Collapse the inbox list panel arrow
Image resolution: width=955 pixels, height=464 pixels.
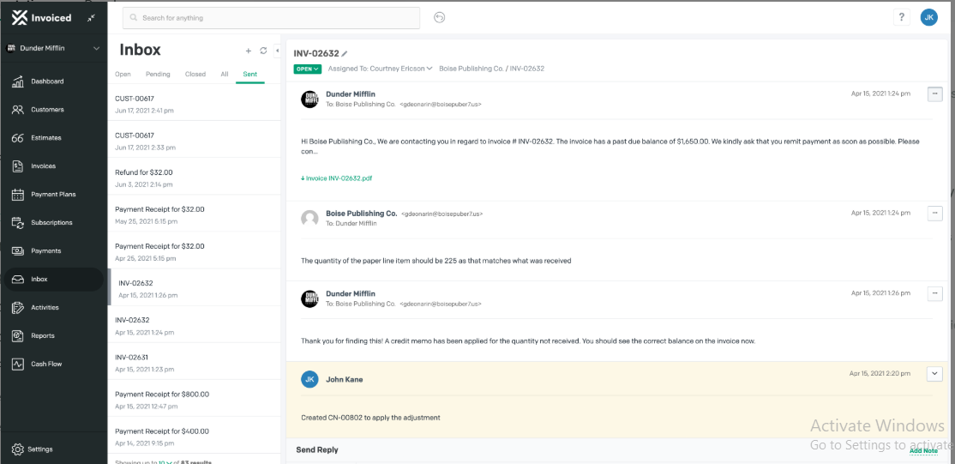click(277, 51)
